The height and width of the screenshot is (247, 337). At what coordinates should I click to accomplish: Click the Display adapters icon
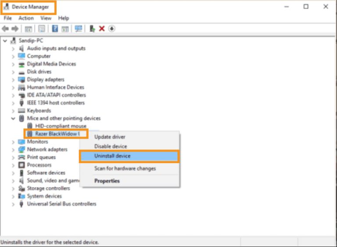[22, 79]
